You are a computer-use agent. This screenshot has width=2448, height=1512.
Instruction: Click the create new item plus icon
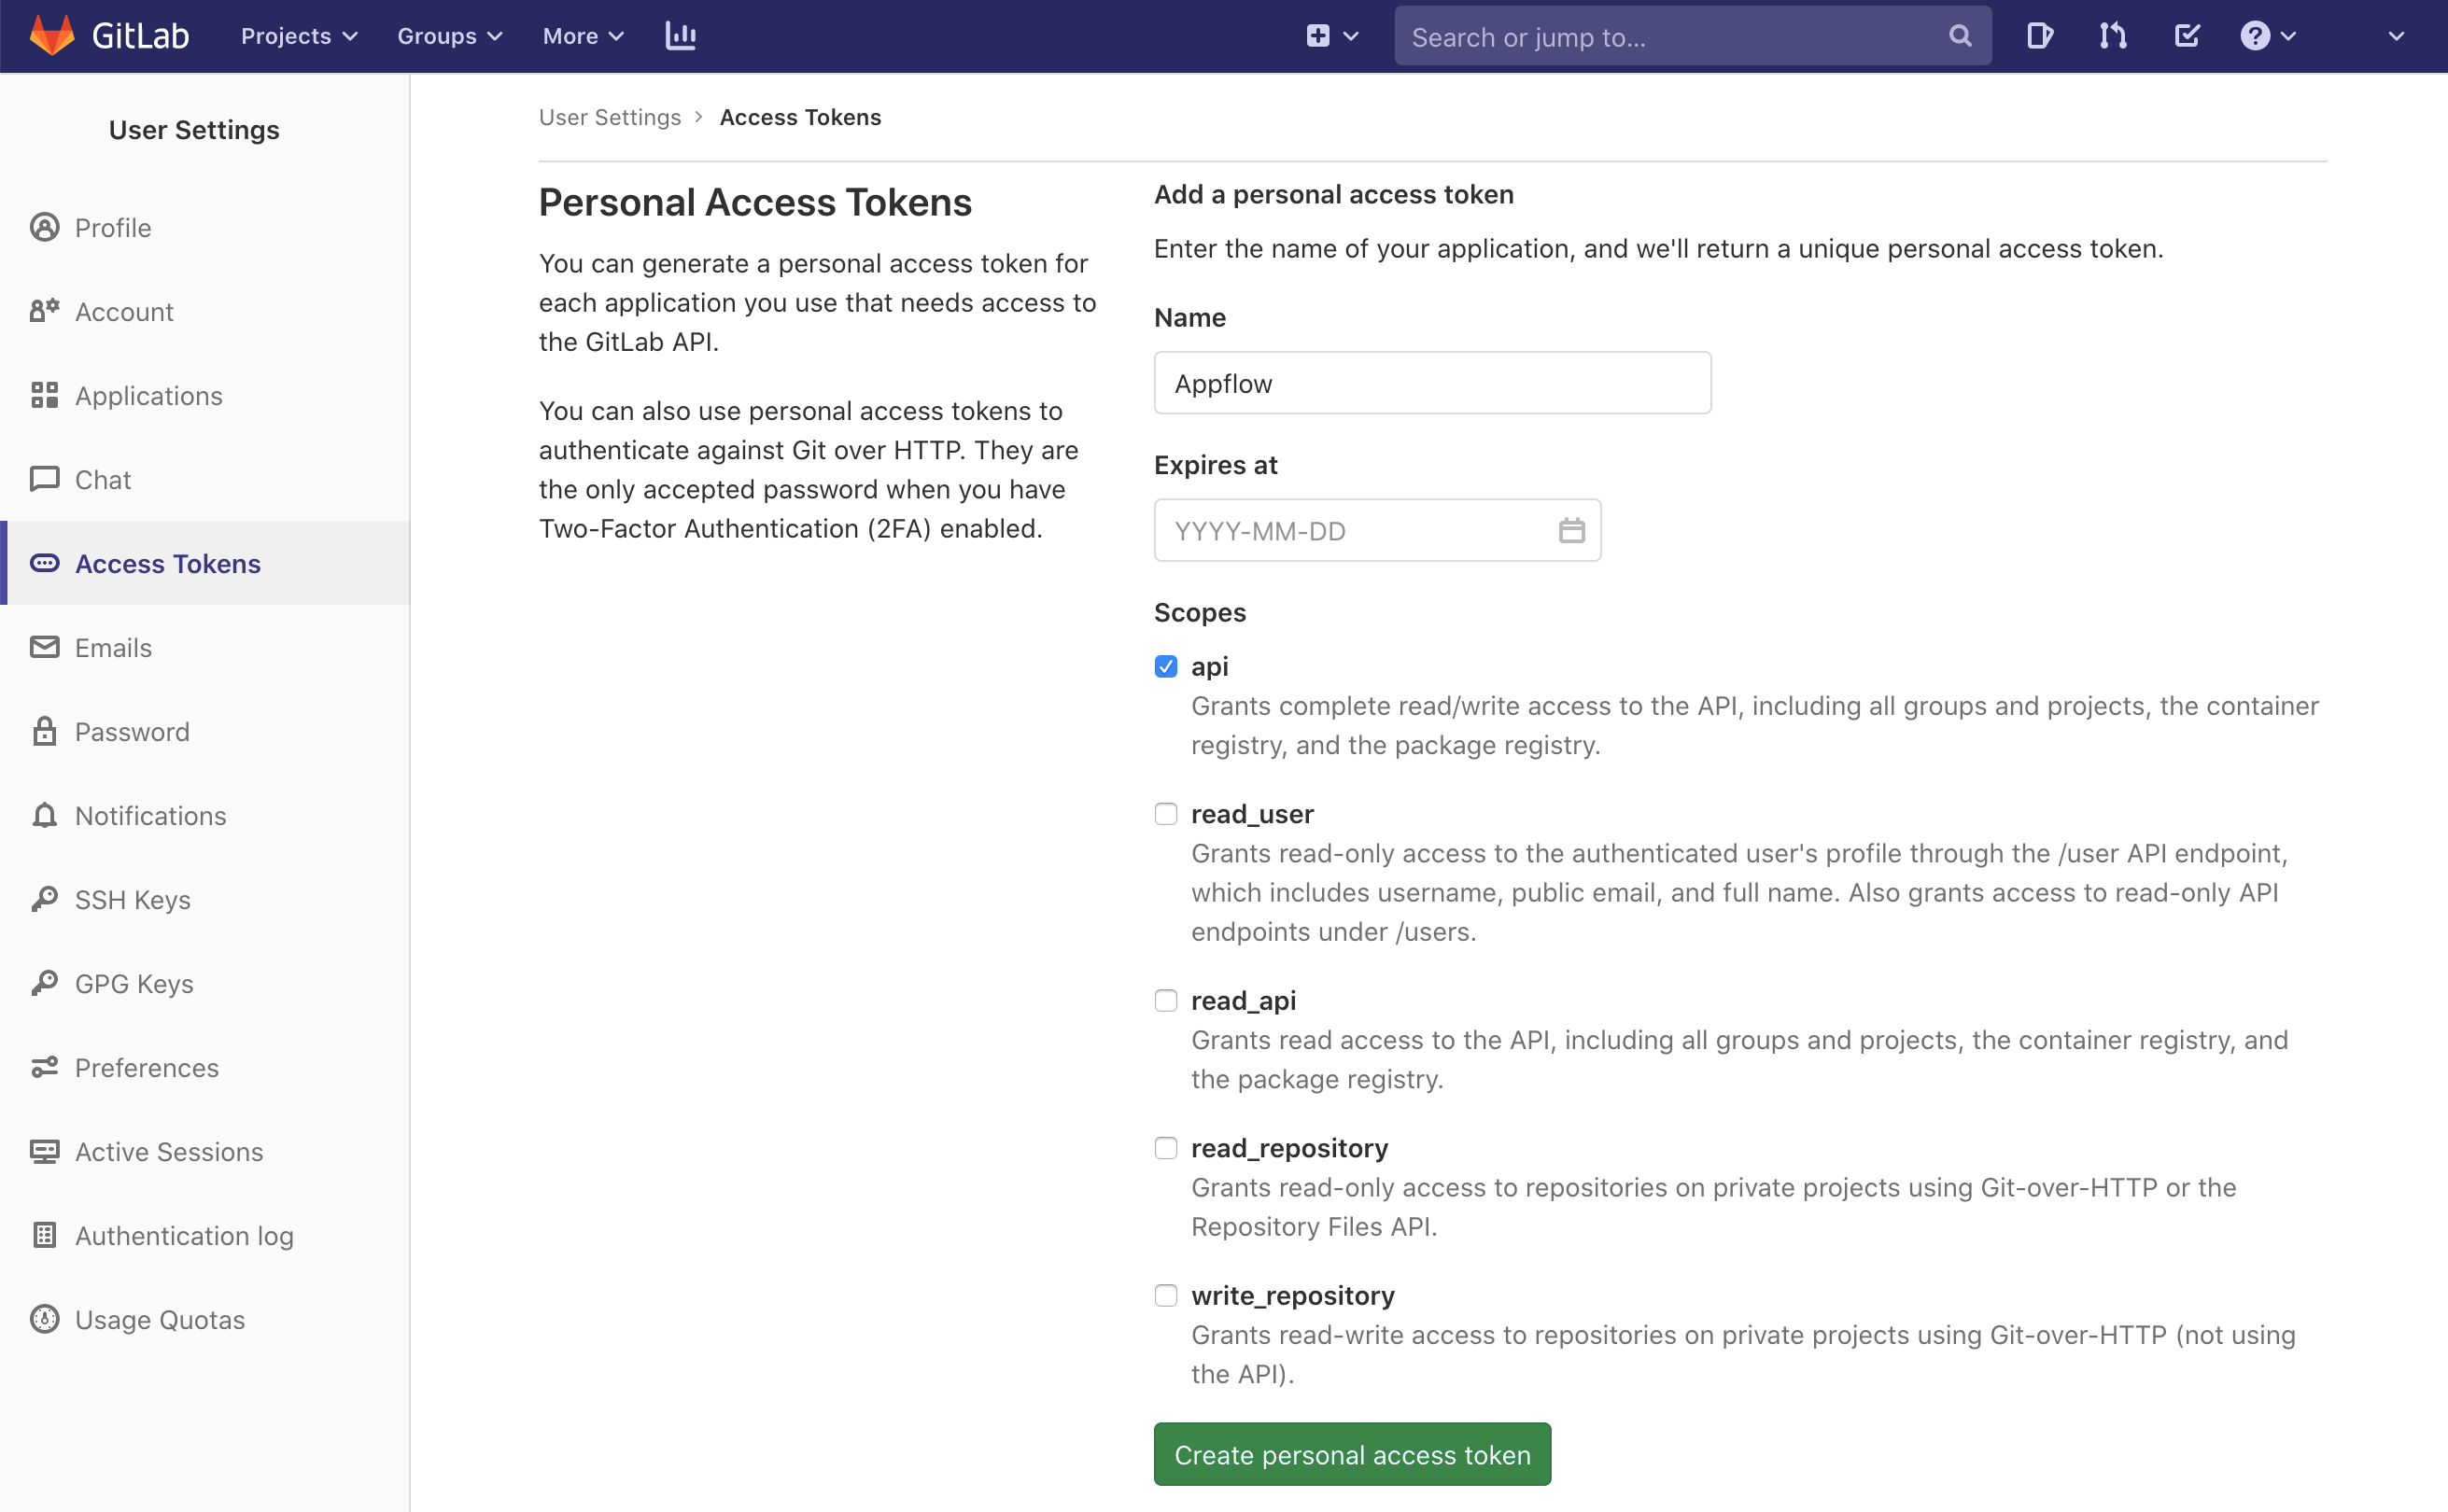point(1318,35)
